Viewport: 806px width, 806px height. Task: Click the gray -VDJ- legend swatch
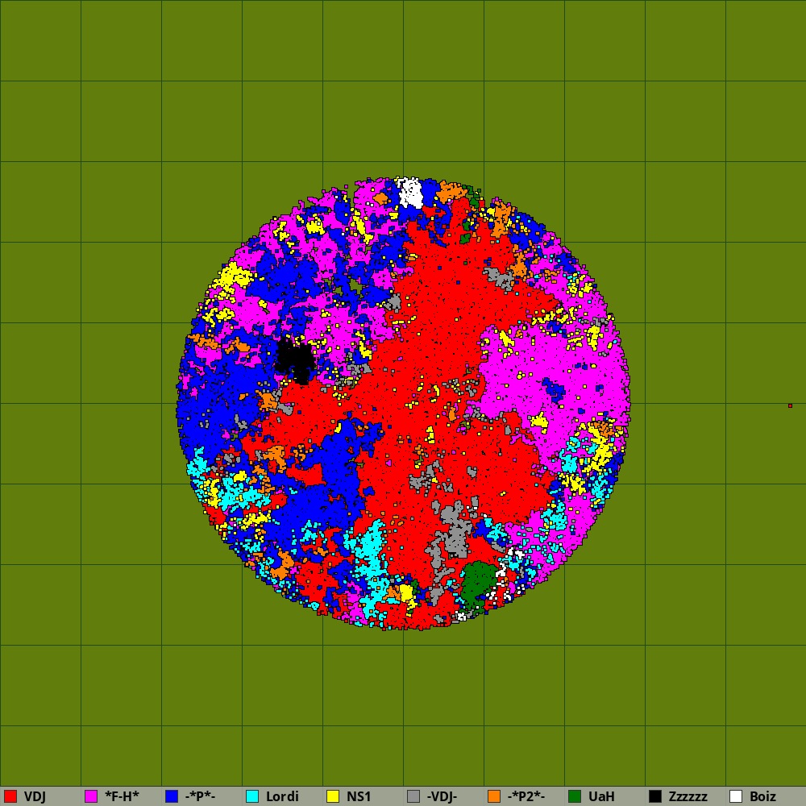tap(413, 796)
